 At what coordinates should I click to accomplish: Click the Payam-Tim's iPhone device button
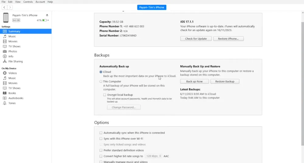pos(152,7)
